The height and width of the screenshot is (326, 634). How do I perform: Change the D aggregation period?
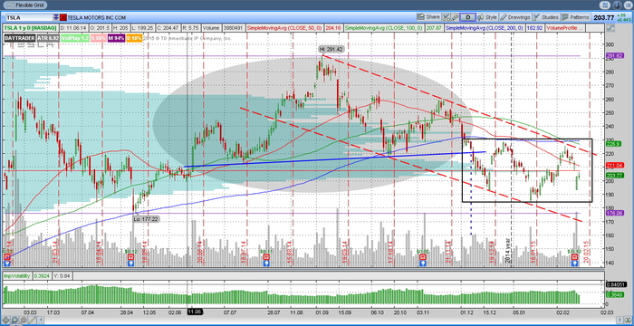pyautogui.click(x=468, y=17)
